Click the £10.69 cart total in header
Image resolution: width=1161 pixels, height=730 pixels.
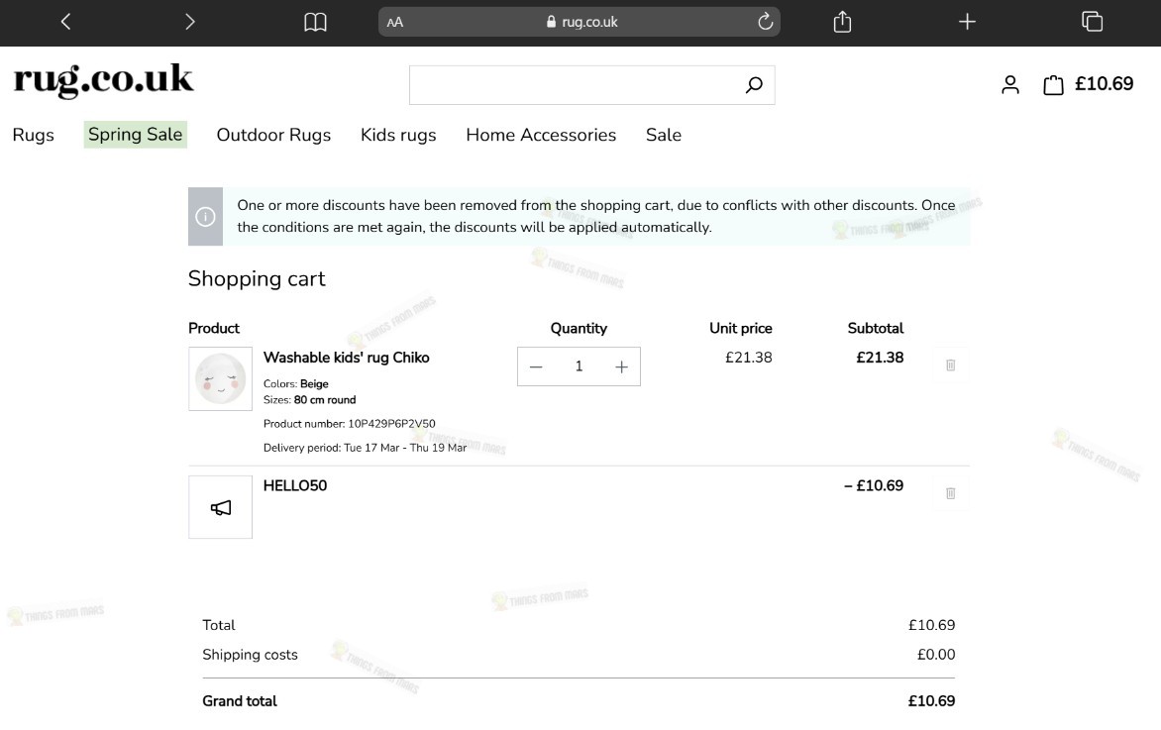pyautogui.click(x=1104, y=83)
